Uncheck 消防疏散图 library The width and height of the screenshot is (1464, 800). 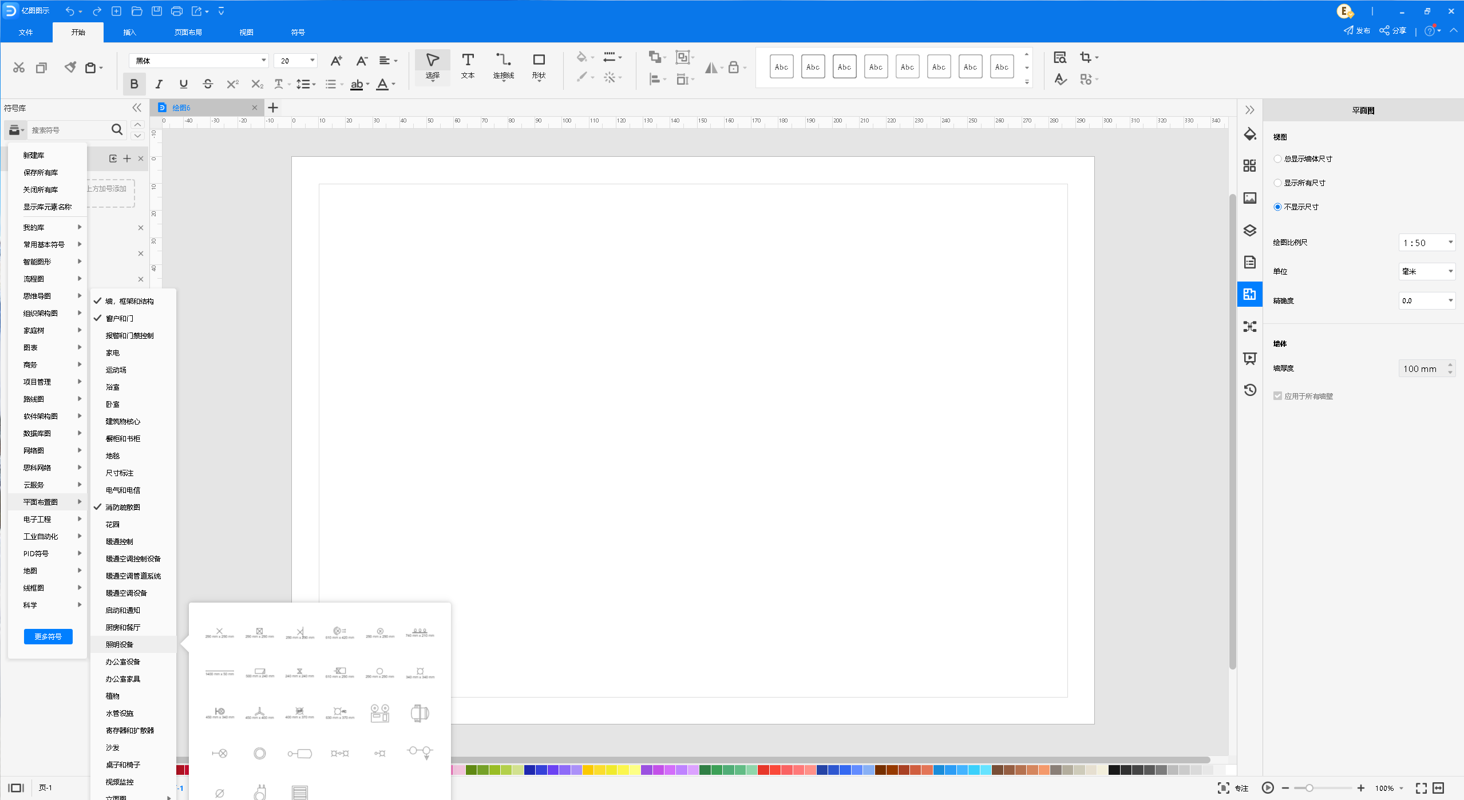[133, 507]
